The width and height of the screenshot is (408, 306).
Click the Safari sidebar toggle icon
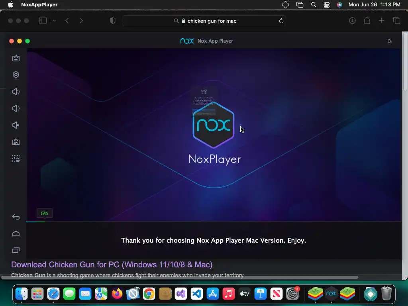pos(43,21)
